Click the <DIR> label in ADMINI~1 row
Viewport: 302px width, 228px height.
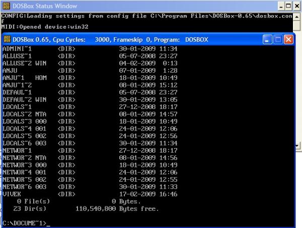[x=66, y=49]
